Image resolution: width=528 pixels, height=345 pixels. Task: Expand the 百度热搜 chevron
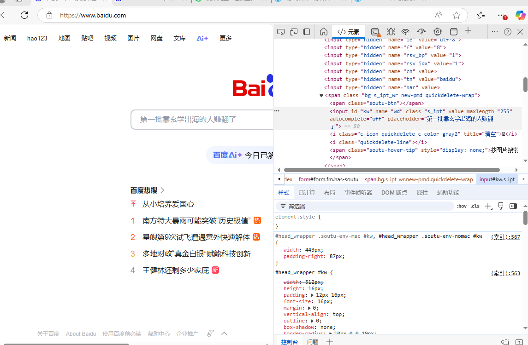tap(162, 190)
